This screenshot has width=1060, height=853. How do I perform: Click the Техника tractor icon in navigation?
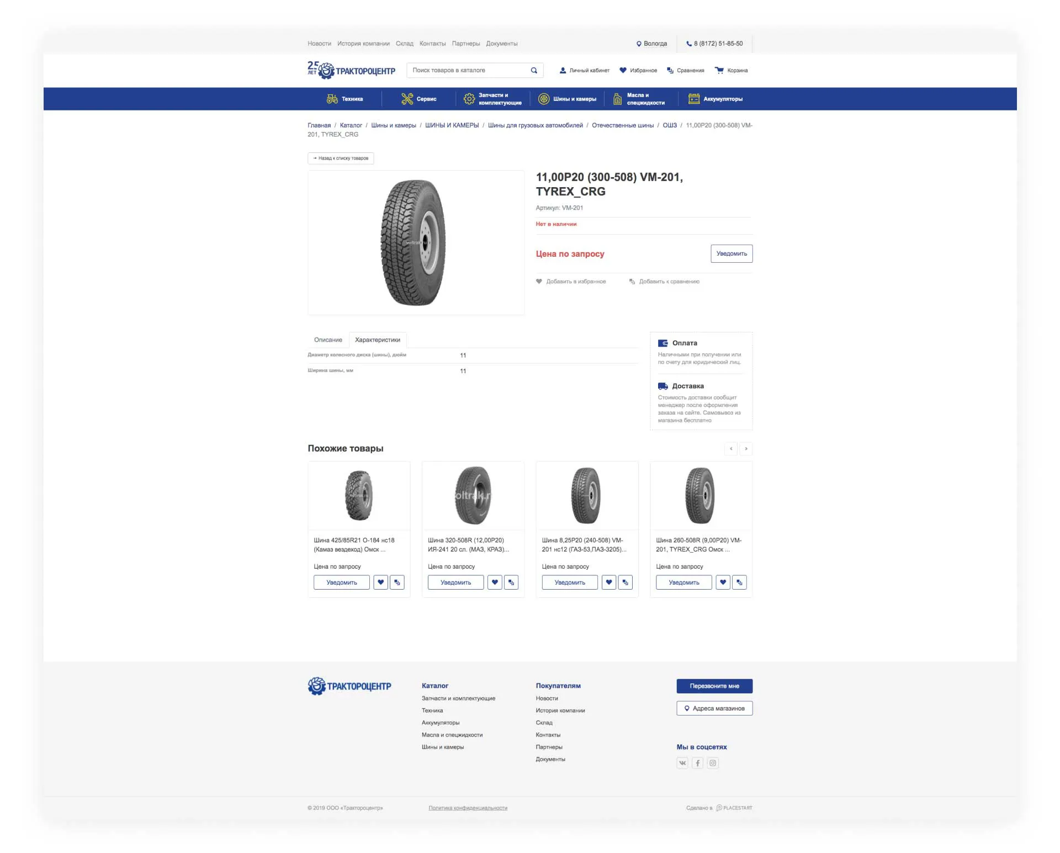click(x=332, y=99)
